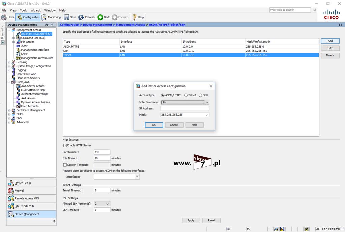Viewport: 345px width, 232px height.
Task: Click the lock icon in status bar
Action: pos(306,229)
